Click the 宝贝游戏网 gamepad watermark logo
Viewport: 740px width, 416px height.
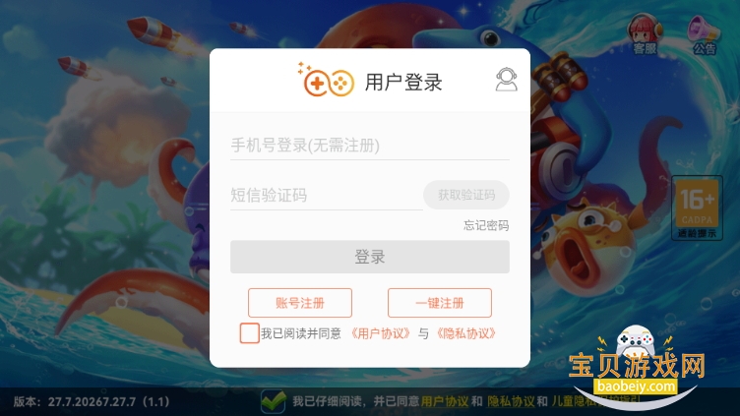(636, 365)
